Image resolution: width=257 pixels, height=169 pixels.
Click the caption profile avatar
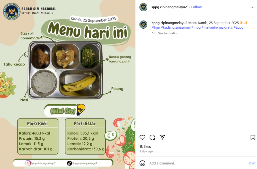(143, 25)
